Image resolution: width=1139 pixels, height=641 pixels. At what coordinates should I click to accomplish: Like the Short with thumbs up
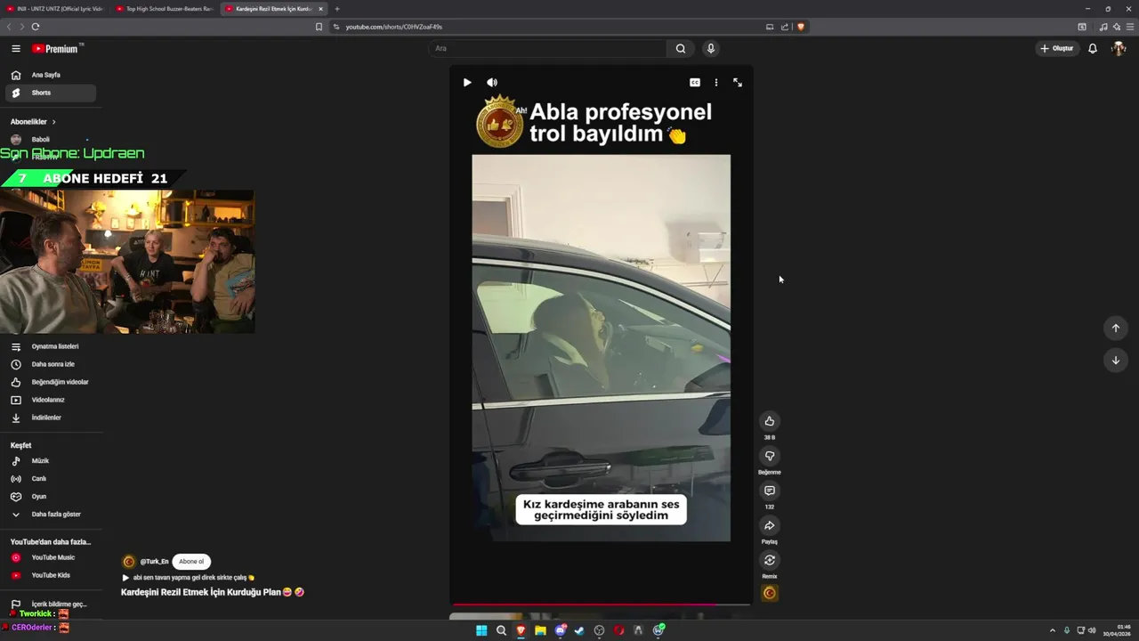click(770, 421)
